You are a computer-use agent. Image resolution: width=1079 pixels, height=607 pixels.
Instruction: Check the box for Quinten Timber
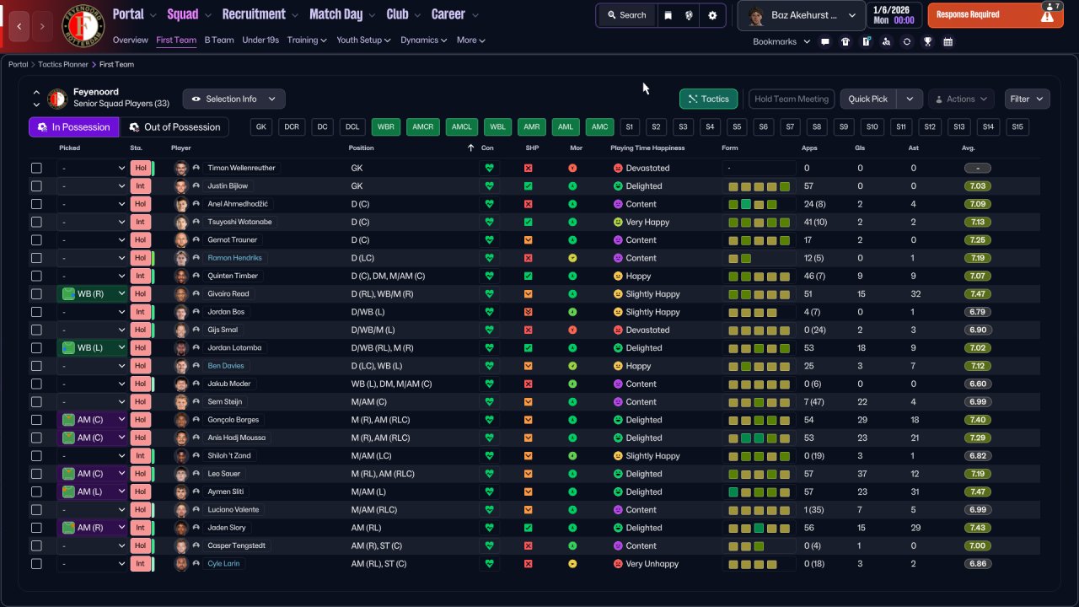coord(36,276)
